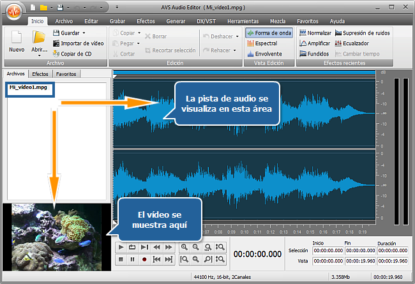This screenshot has height=284, width=415.
Task: Click the Nuevo file button
Action: pyautogui.click(x=17, y=41)
